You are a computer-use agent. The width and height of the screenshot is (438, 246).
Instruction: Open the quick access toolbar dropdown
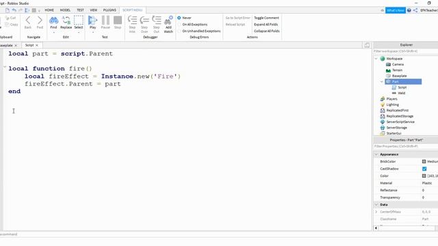click(39, 11)
